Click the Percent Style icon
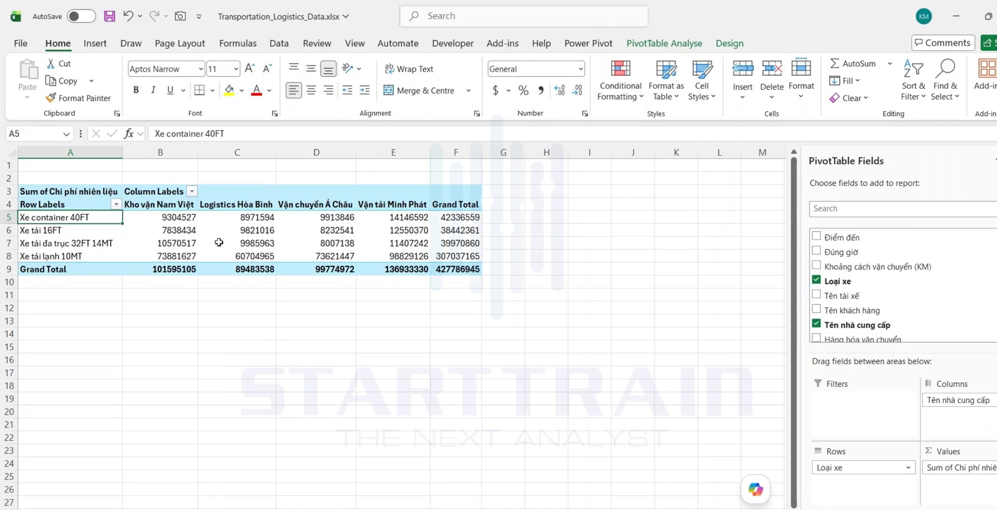Screen dimensions: 997x510 coord(523,90)
